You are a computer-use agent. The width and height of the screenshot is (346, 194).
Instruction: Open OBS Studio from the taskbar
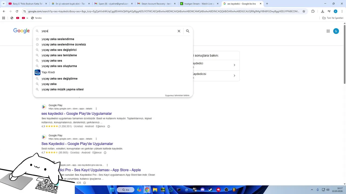pos(226,190)
